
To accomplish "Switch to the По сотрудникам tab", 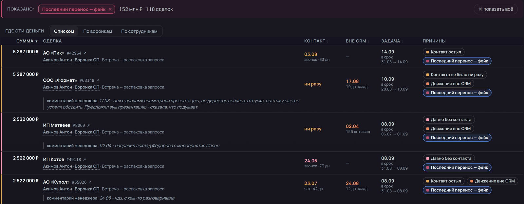I will click(139, 31).
